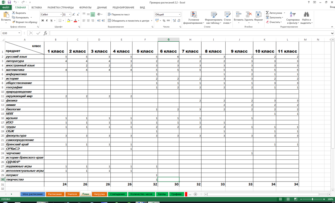Click the Insert Function fx icon
Viewport: 335px width, 203px height.
(45, 33)
